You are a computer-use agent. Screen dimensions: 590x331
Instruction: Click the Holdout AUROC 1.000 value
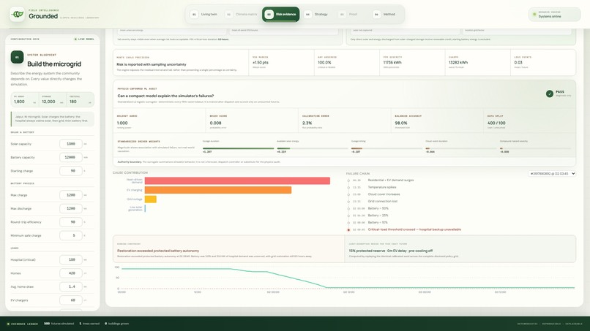point(122,123)
